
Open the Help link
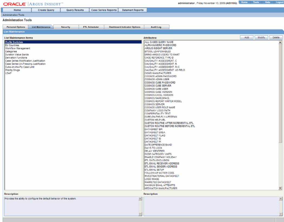[x=268, y=2]
